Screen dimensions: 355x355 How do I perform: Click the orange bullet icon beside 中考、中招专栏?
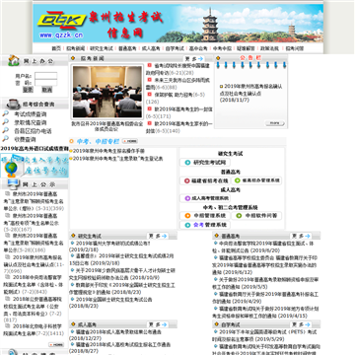coord(71,141)
